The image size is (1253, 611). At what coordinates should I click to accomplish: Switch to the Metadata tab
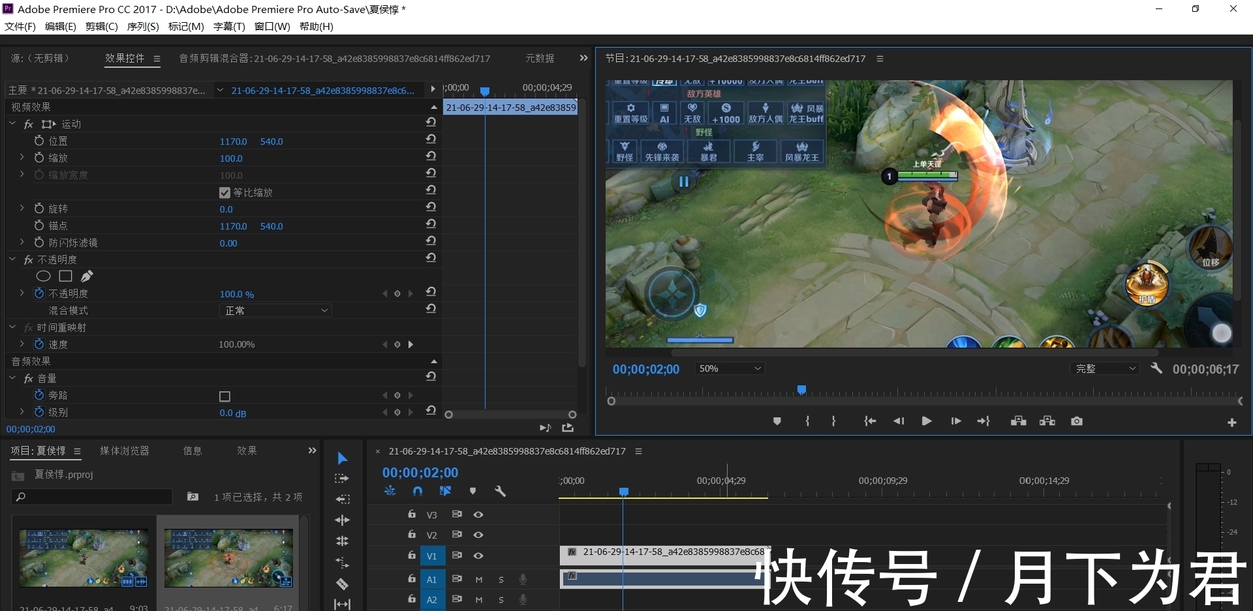pyautogui.click(x=540, y=58)
